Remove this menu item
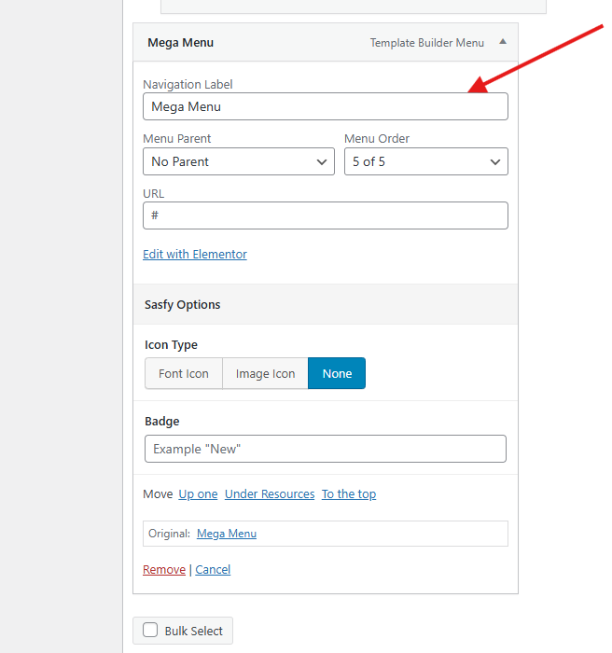Image resolution: width=612 pixels, height=653 pixels. pyautogui.click(x=164, y=569)
